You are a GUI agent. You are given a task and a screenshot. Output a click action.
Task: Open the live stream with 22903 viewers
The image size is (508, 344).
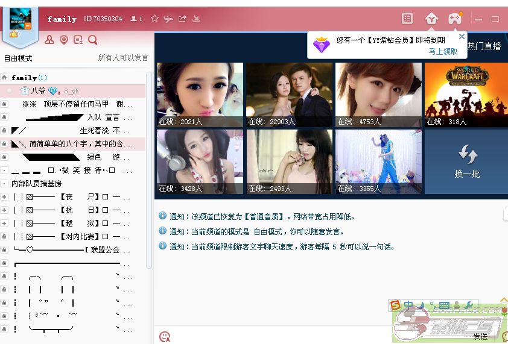coord(289,95)
